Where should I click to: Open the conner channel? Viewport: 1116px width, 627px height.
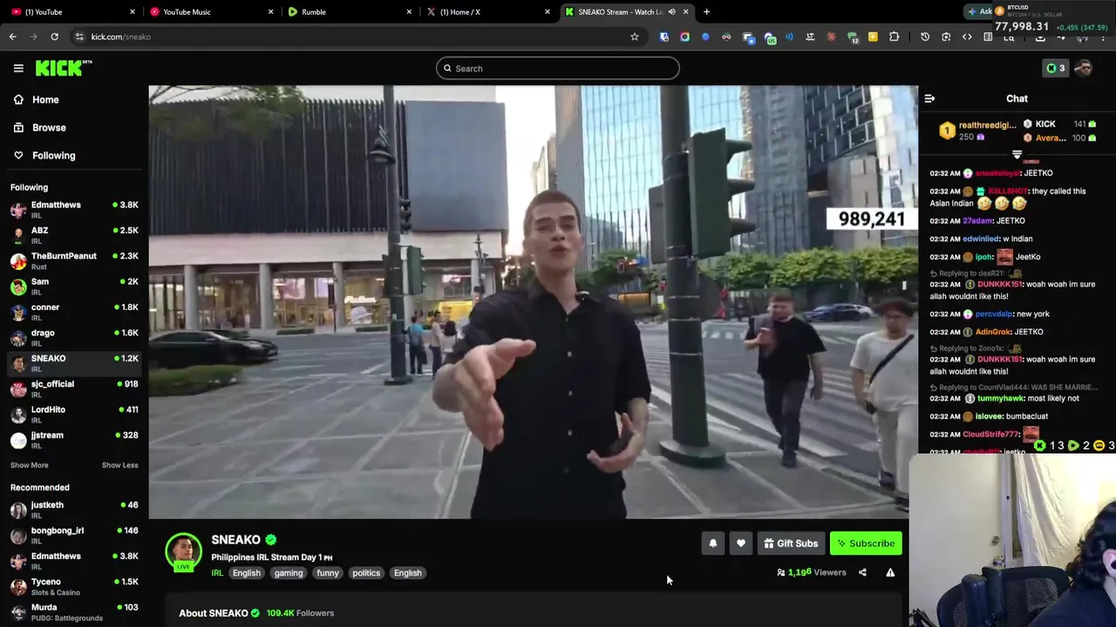pos(74,312)
